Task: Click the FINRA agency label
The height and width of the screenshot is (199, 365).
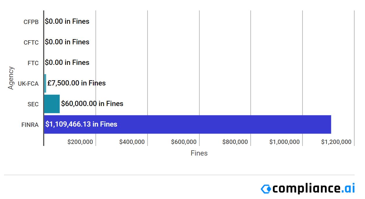Action: [x=30, y=125]
